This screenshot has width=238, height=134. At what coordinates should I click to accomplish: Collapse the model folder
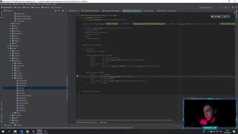pos(8,48)
